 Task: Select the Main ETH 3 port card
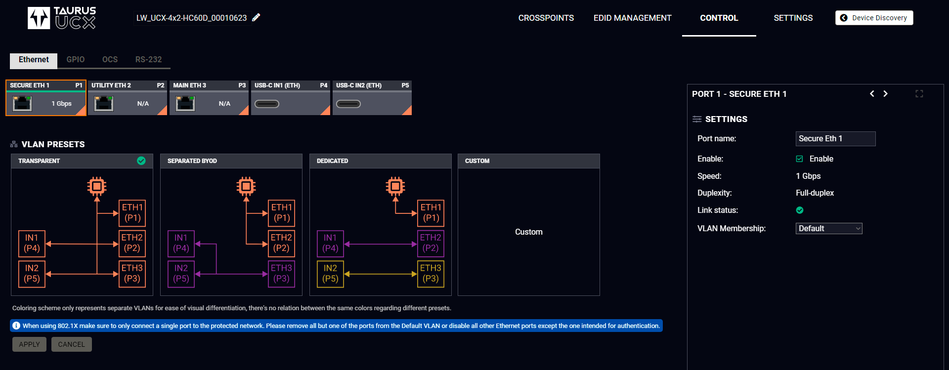pyautogui.click(x=209, y=98)
